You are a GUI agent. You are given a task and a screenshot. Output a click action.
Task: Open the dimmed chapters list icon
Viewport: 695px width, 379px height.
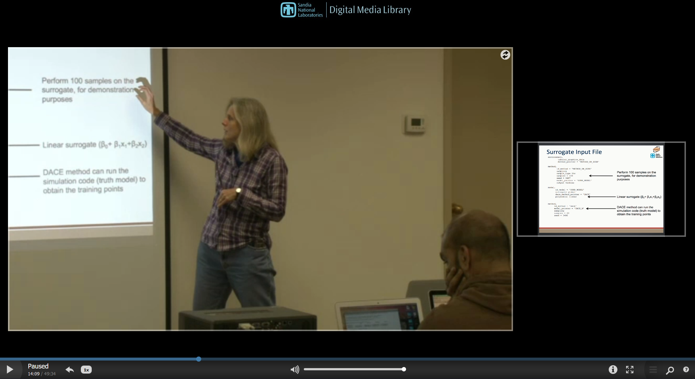click(653, 370)
